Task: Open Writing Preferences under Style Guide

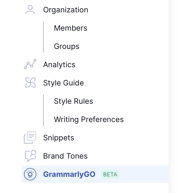Action: pos(89,120)
